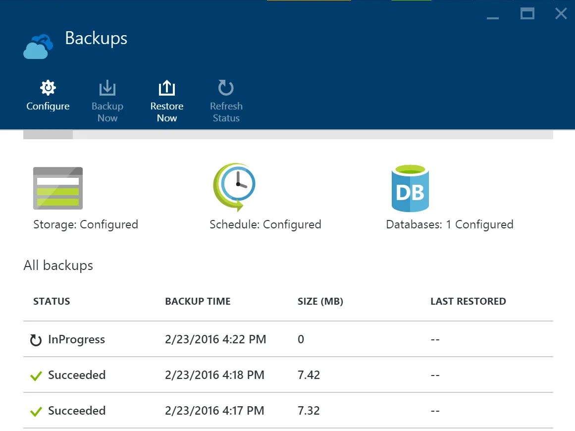Viewport: 575px width, 431px height.
Task: Click the Backup Now download icon
Action: click(x=107, y=88)
